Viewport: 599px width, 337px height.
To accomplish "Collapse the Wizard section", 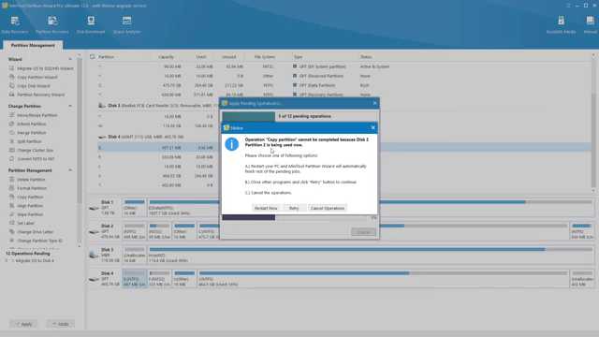I will (x=70, y=59).
